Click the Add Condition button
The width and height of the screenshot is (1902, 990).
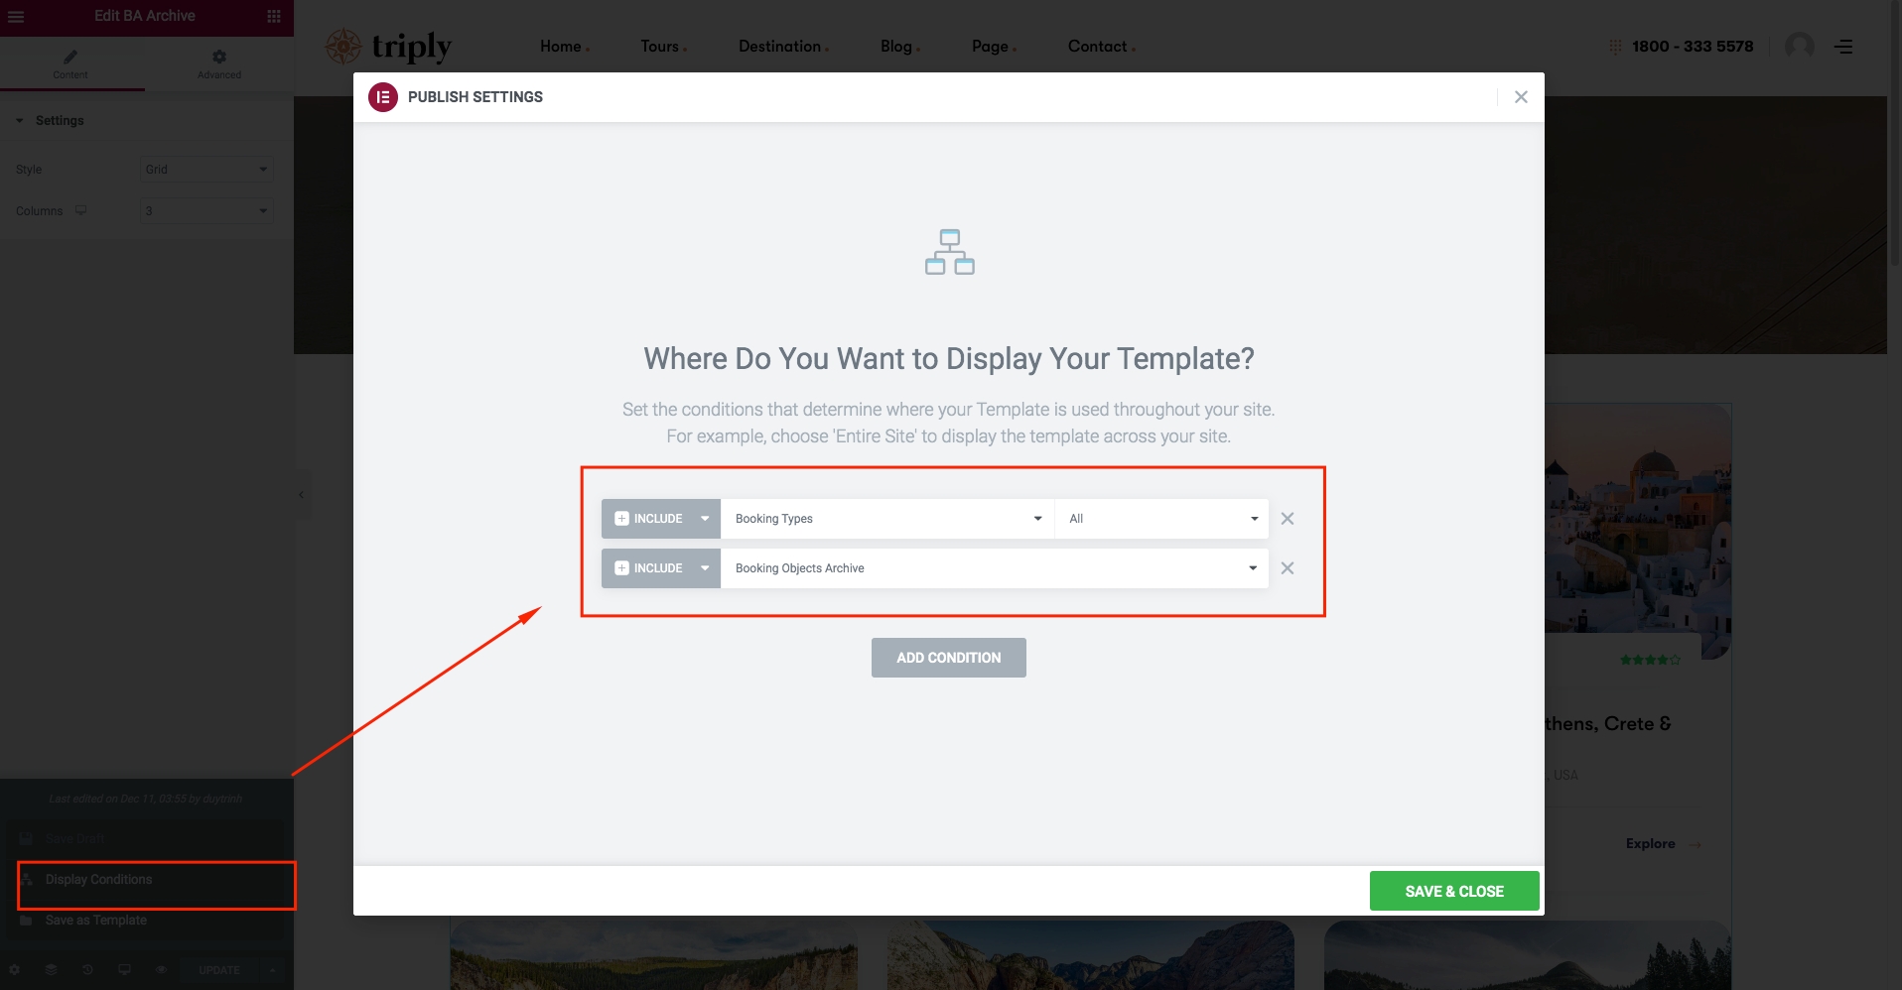pyautogui.click(x=948, y=658)
